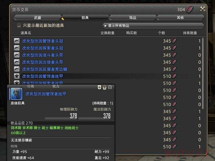The image size is (215, 161).
Task: Open the 其他 tab
Action: coord(180,18)
